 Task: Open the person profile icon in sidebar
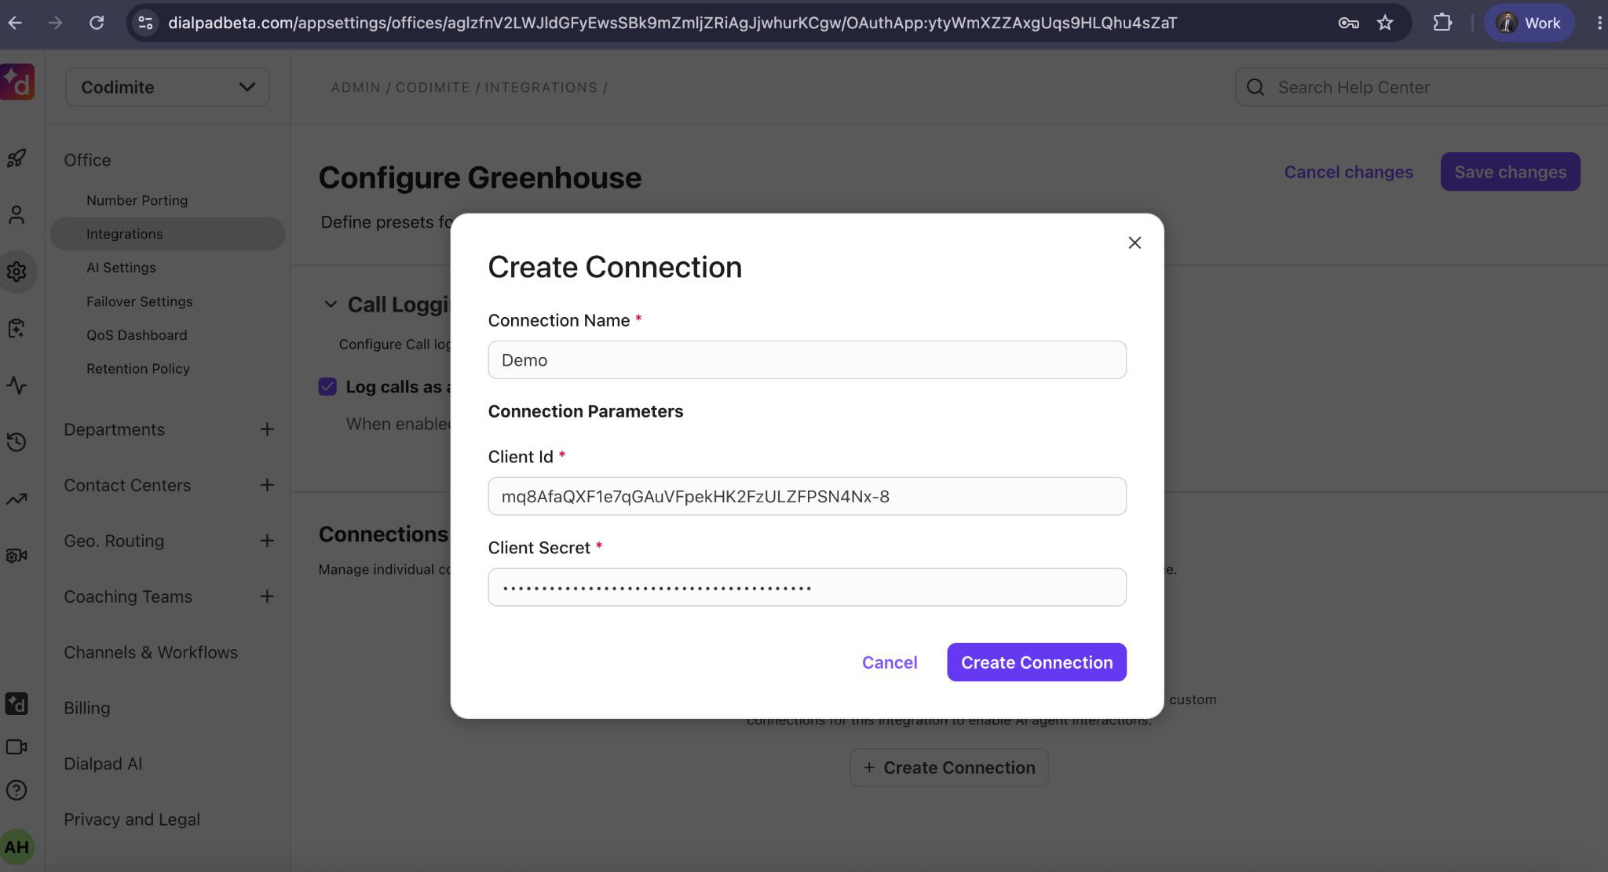click(16, 215)
